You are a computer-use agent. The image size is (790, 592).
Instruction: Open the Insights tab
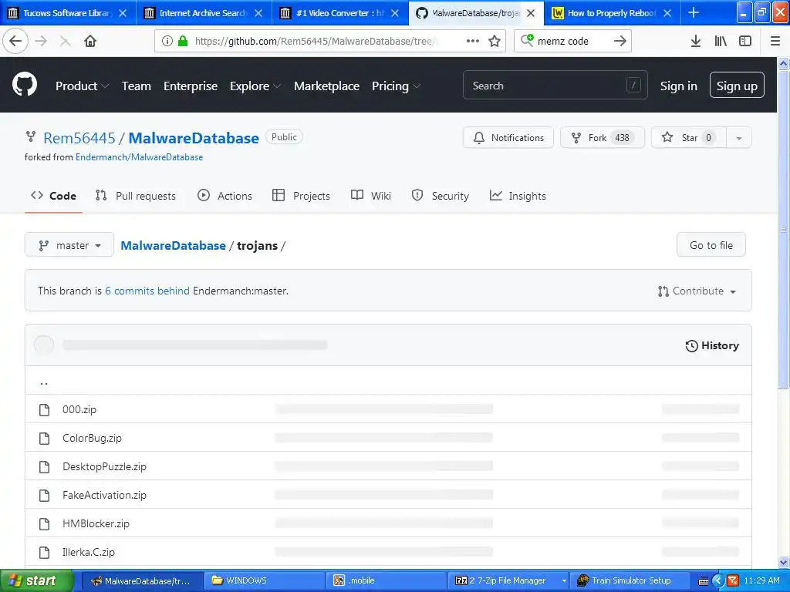click(518, 196)
